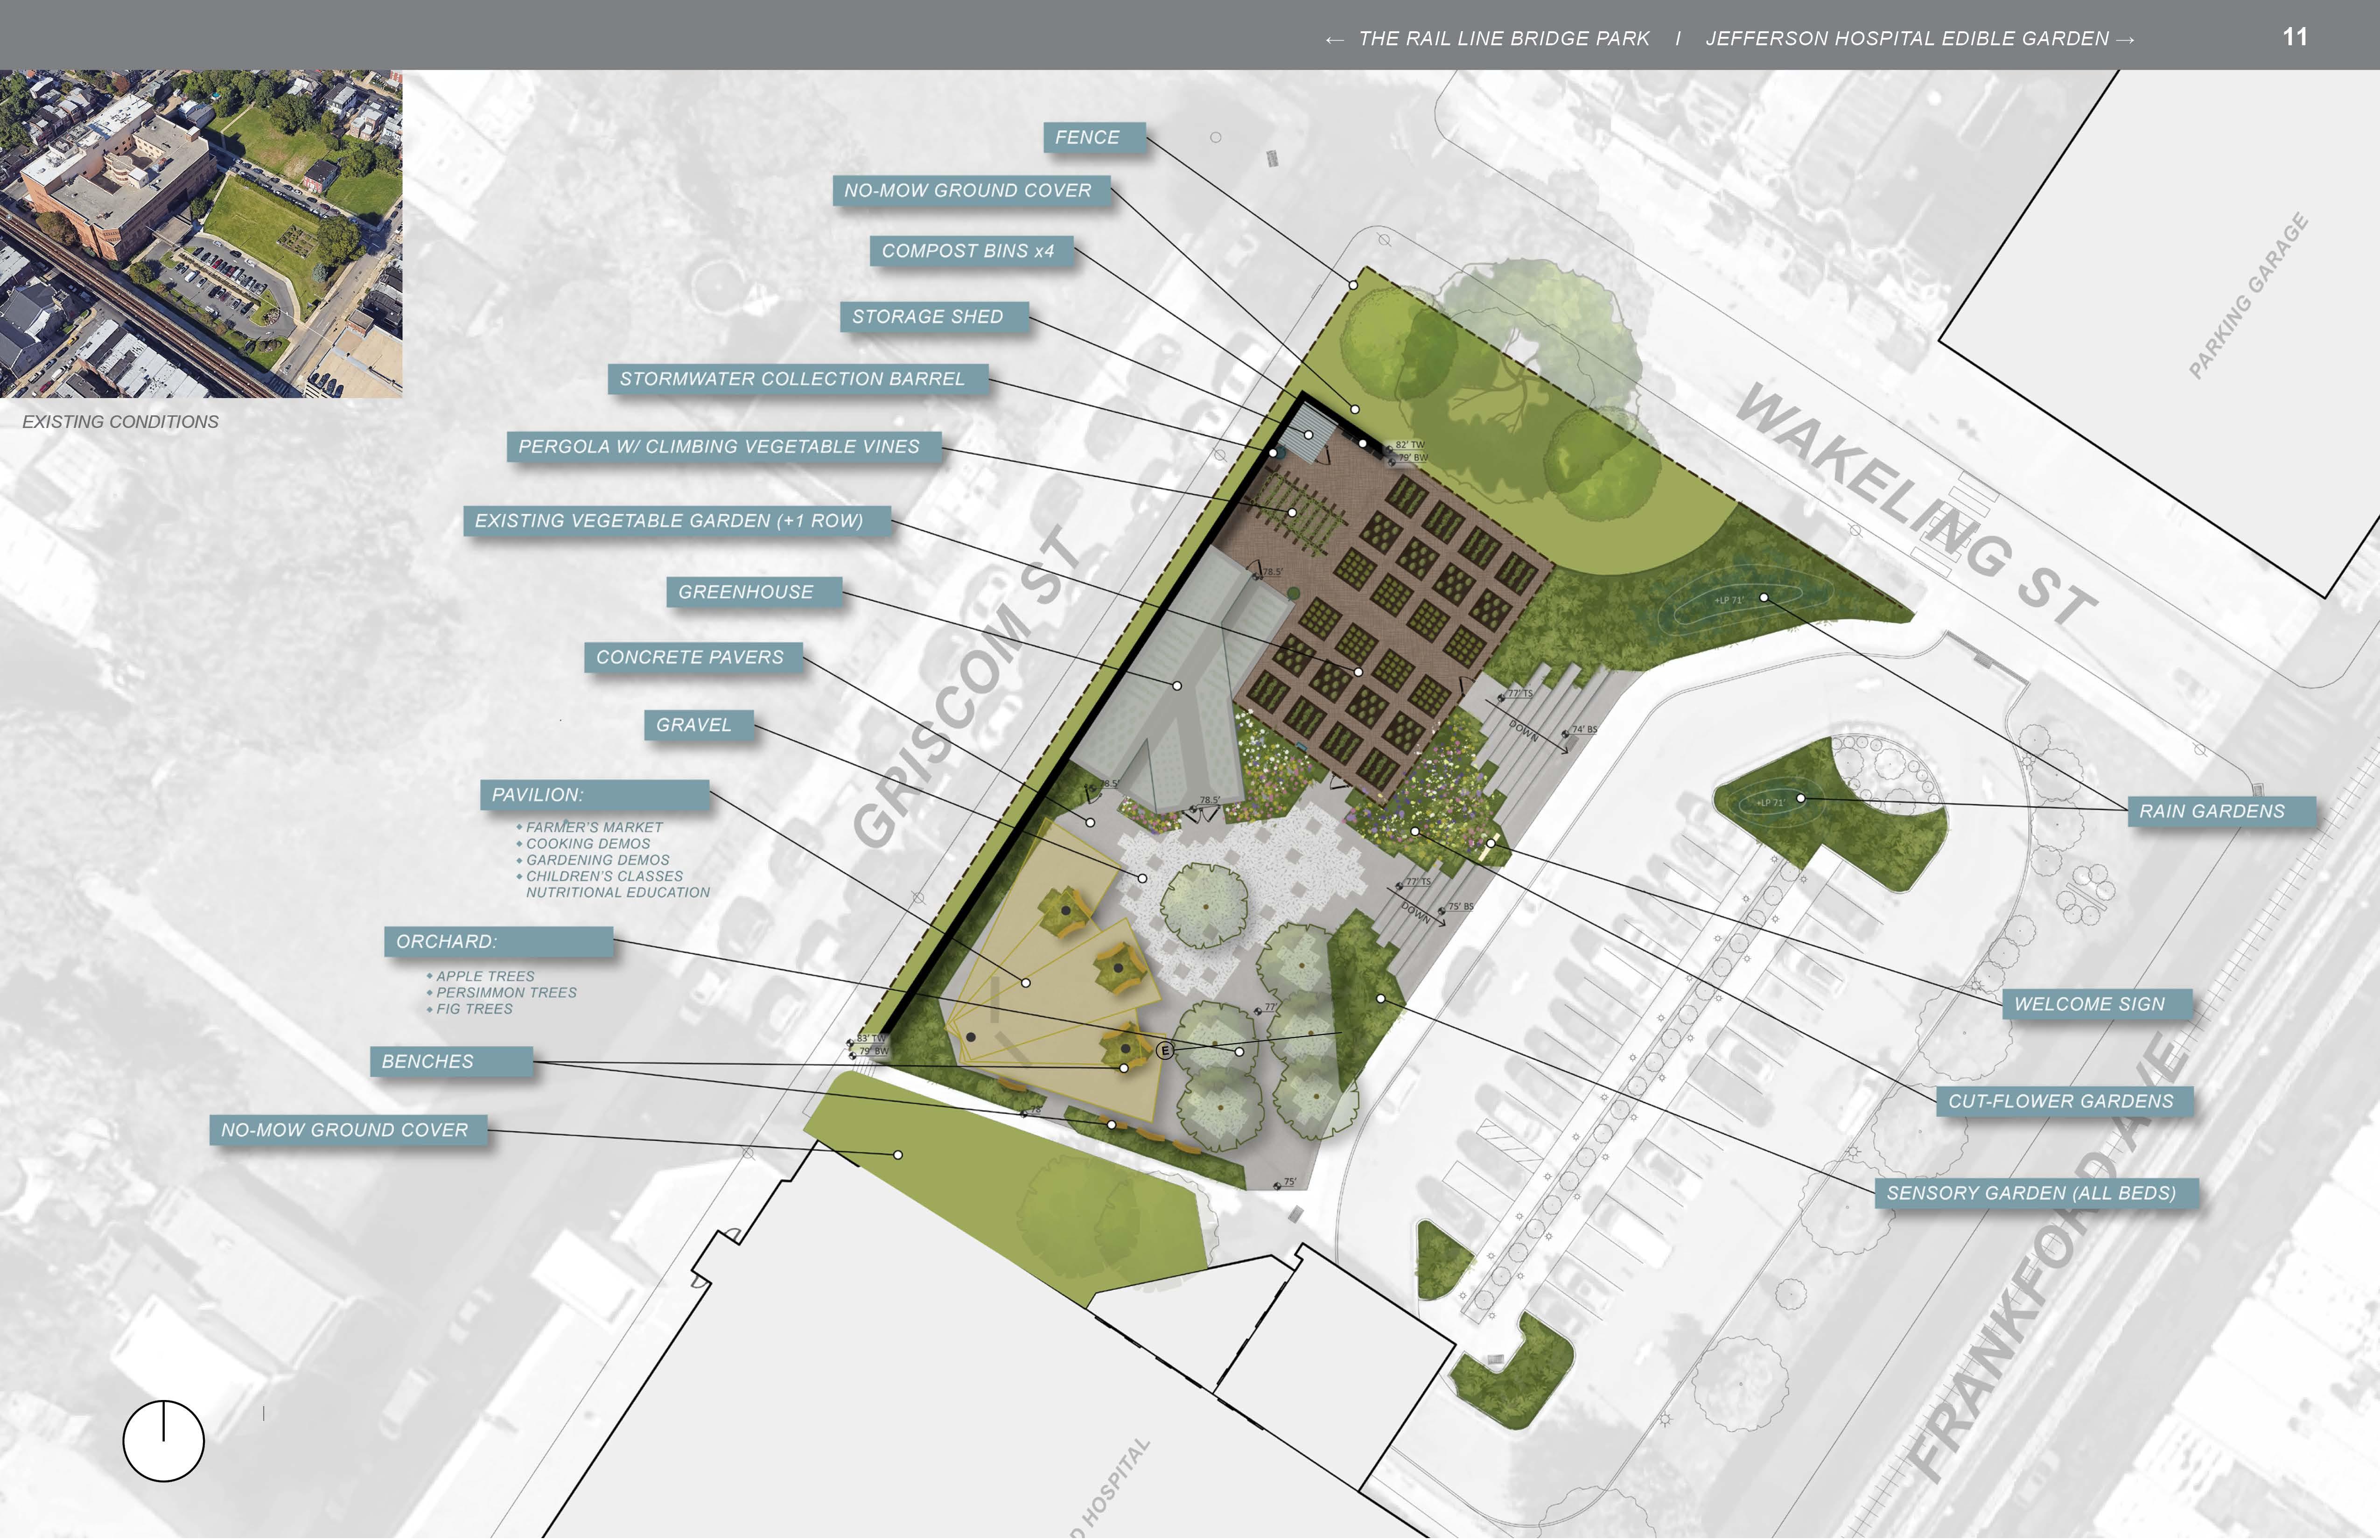Click the PAVILION heading label

coord(594,795)
